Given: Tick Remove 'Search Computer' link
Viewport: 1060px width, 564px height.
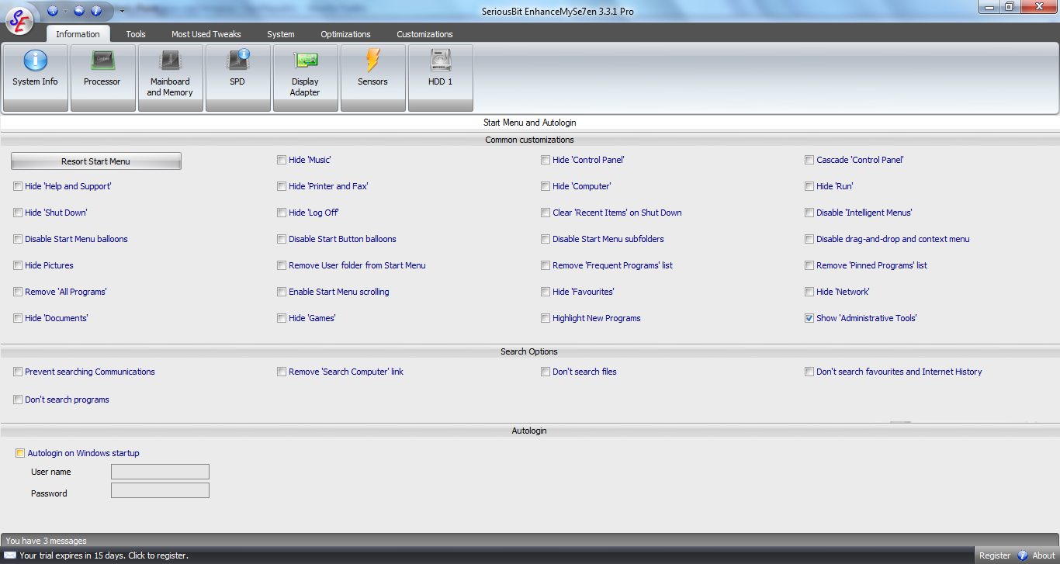Looking at the screenshot, I should point(282,372).
